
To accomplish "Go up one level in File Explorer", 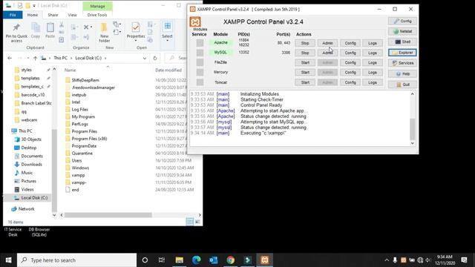I will pyautogui.click(x=35, y=58).
